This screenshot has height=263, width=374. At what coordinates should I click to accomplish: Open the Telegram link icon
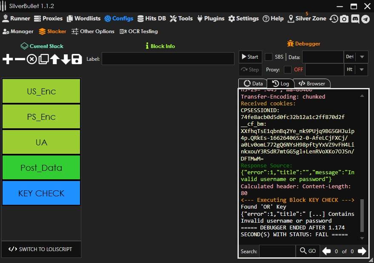pos(365,19)
